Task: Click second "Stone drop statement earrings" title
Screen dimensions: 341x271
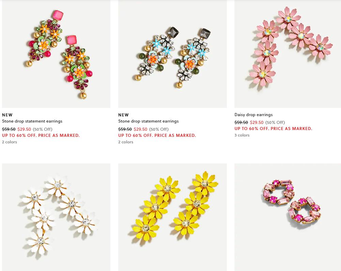Action: [148, 121]
